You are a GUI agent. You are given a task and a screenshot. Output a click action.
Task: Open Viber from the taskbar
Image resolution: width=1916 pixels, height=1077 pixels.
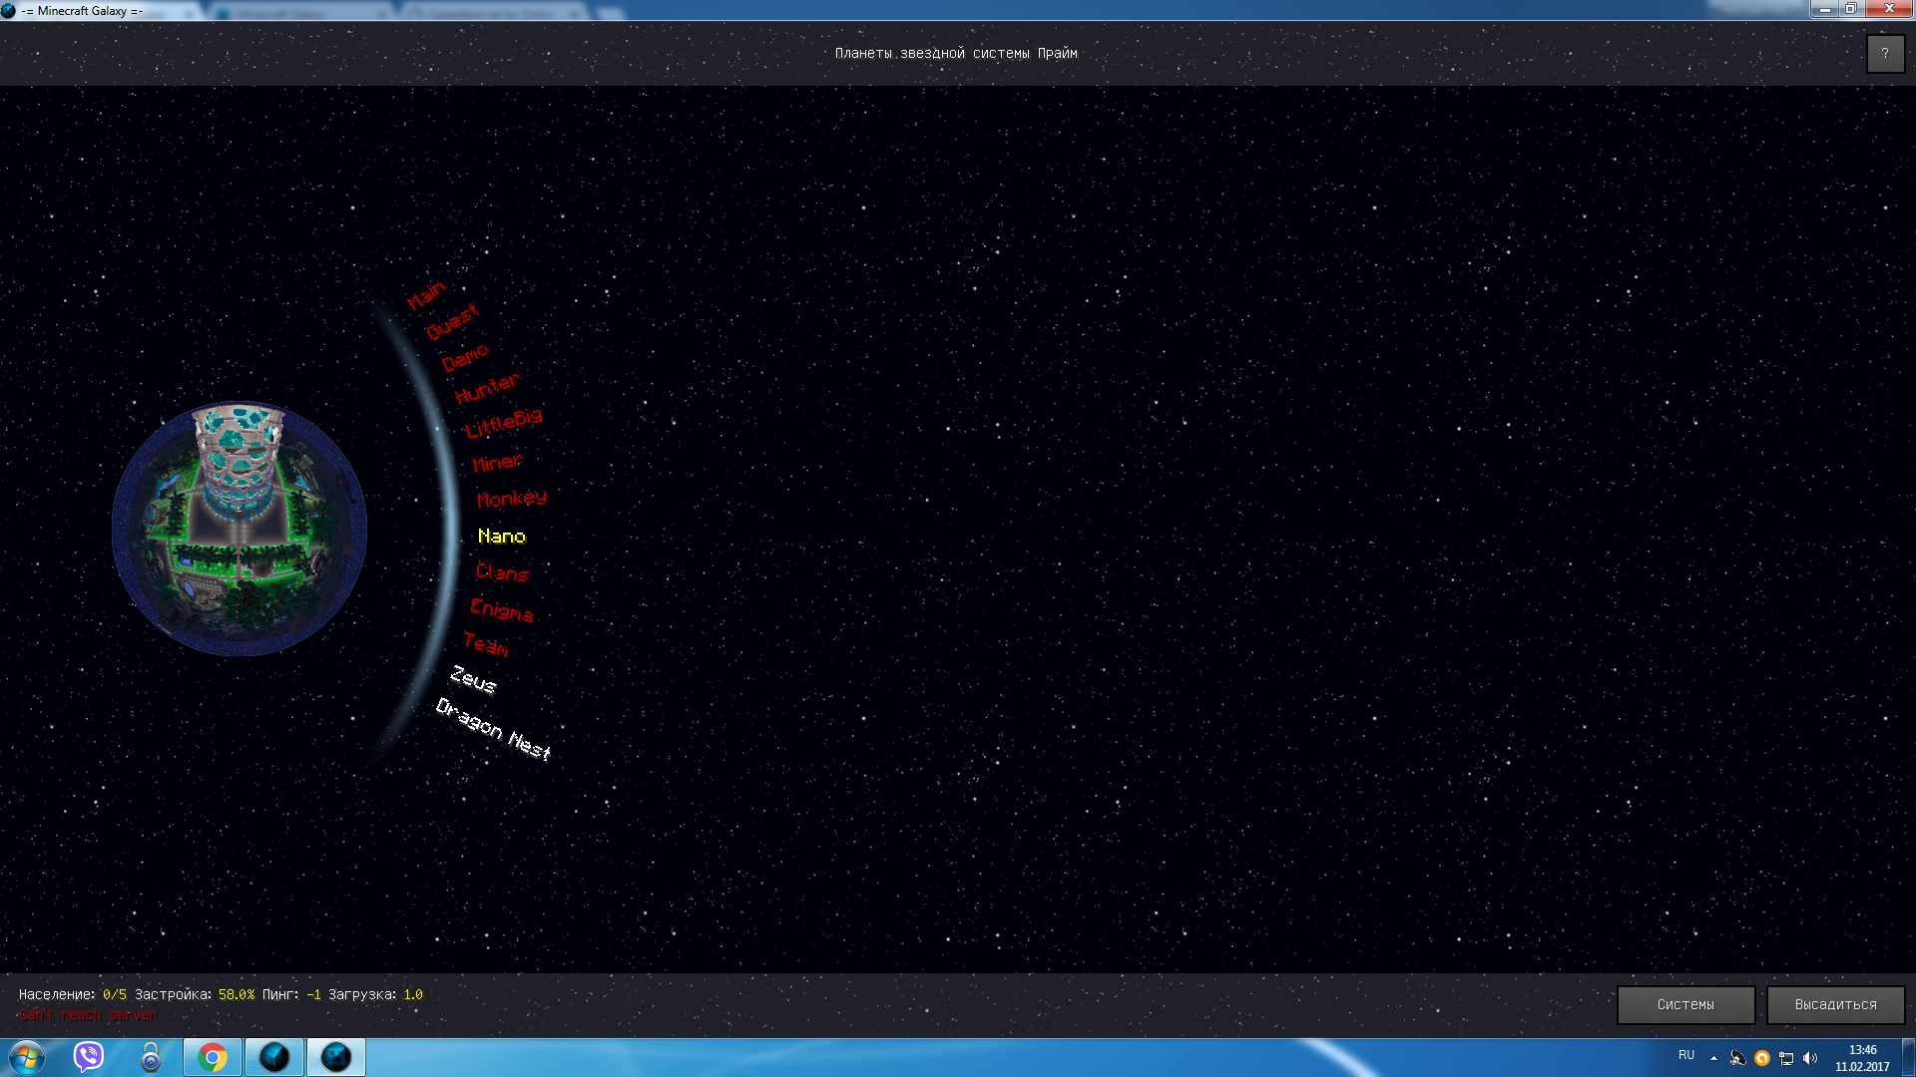(x=89, y=1057)
